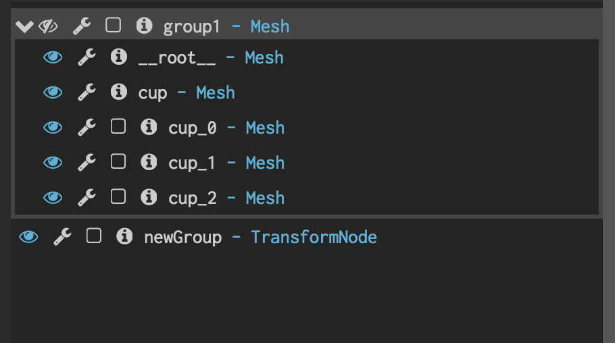Check the box next to cup_1
The height and width of the screenshot is (343, 615).
(118, 161)
